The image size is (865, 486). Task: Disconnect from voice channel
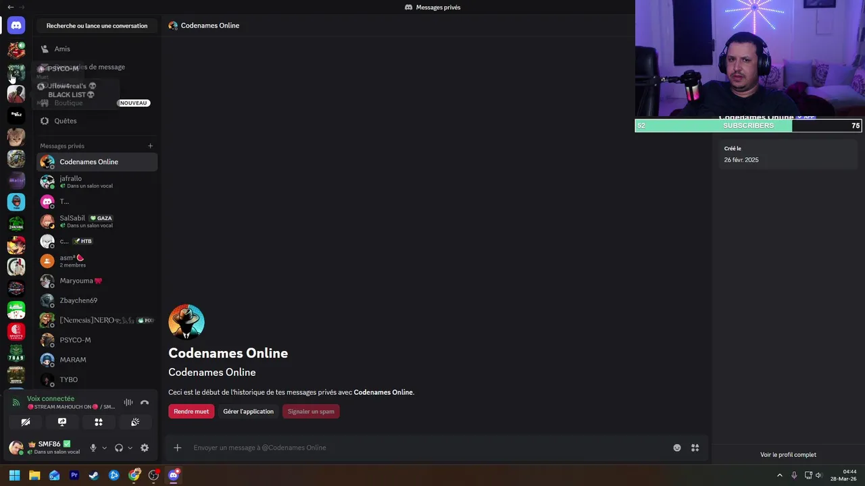[x=145, y=402]
